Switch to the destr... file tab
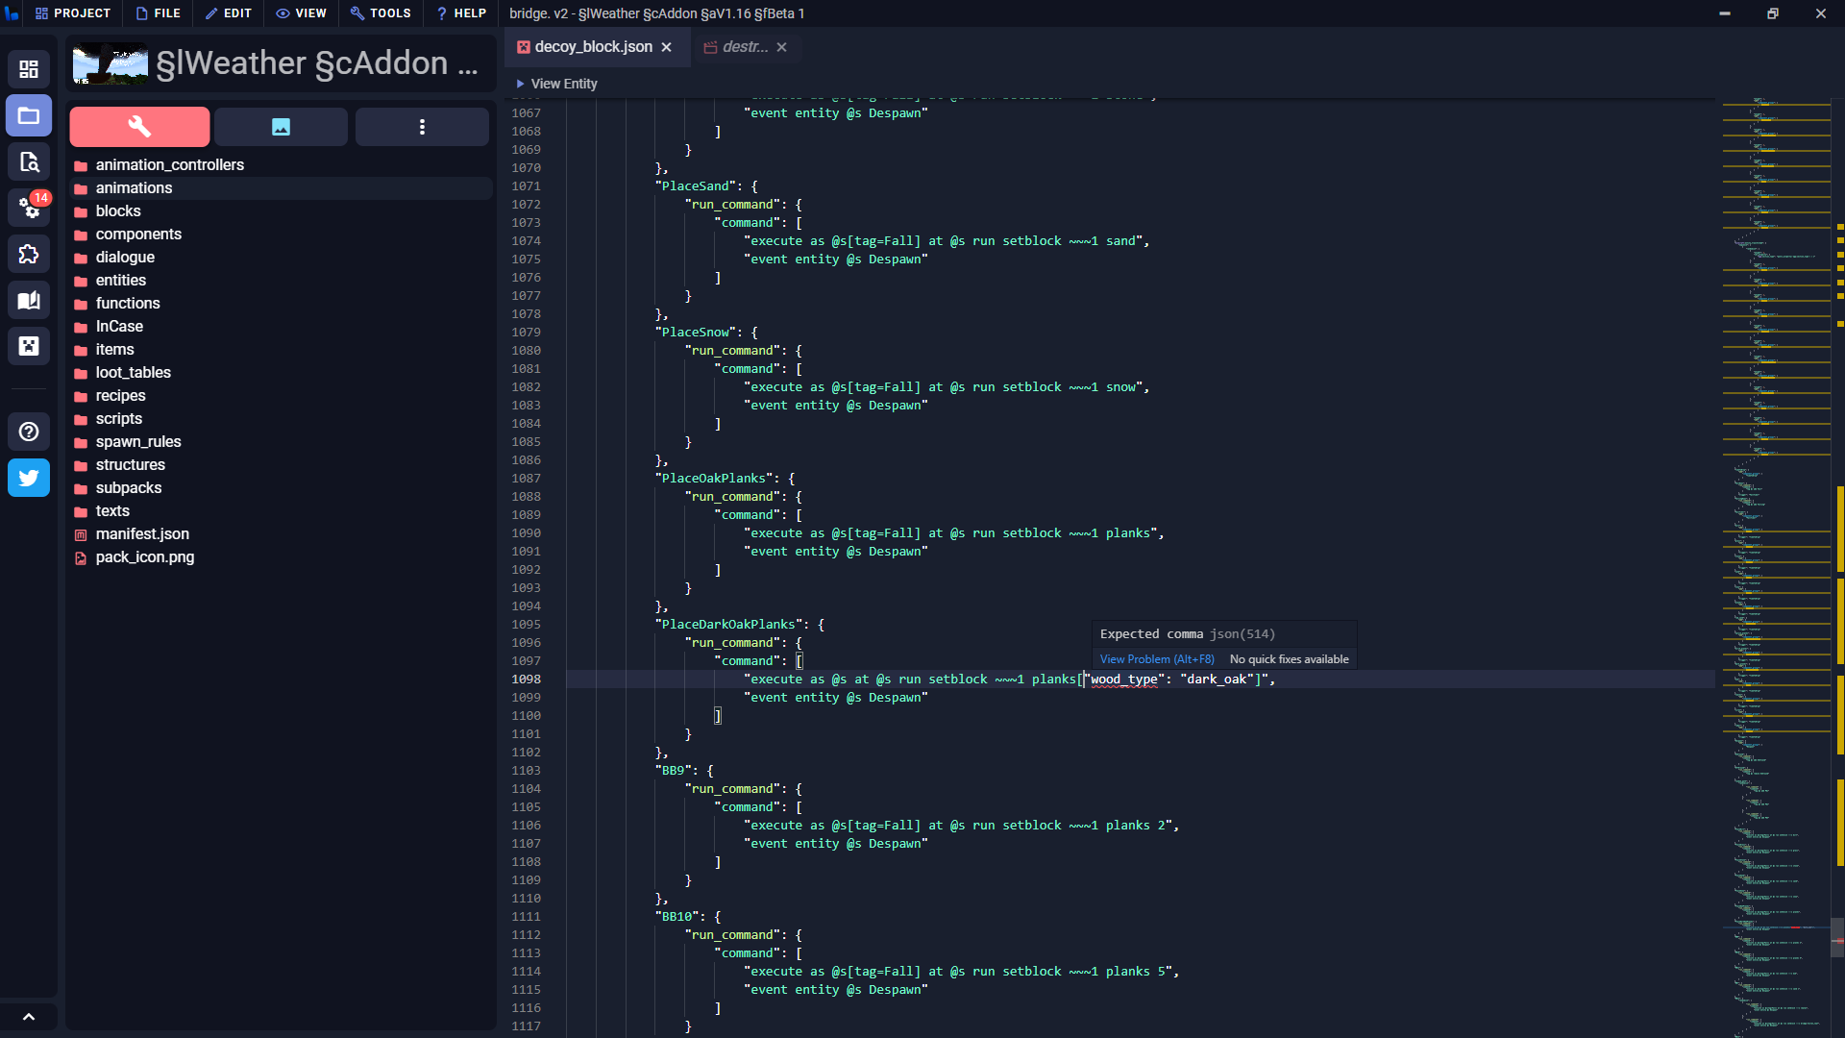Screen dimensions: 1845x1038 (x=745, y=47)
